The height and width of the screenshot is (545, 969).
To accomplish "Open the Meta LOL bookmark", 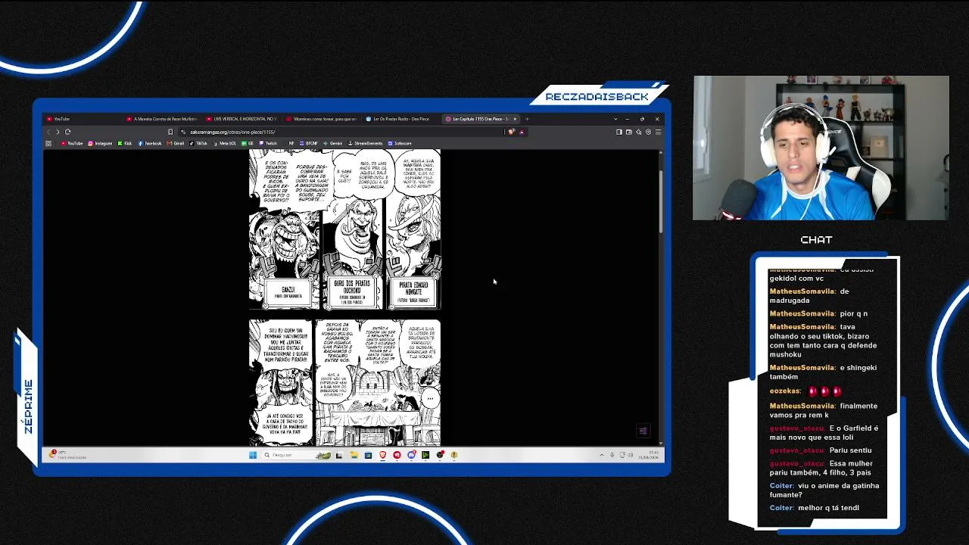I will tap(224, 143).
